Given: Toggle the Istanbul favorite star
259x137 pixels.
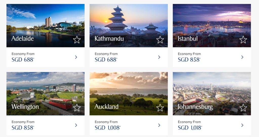Looking at the screenshot, I should (243, 40).
